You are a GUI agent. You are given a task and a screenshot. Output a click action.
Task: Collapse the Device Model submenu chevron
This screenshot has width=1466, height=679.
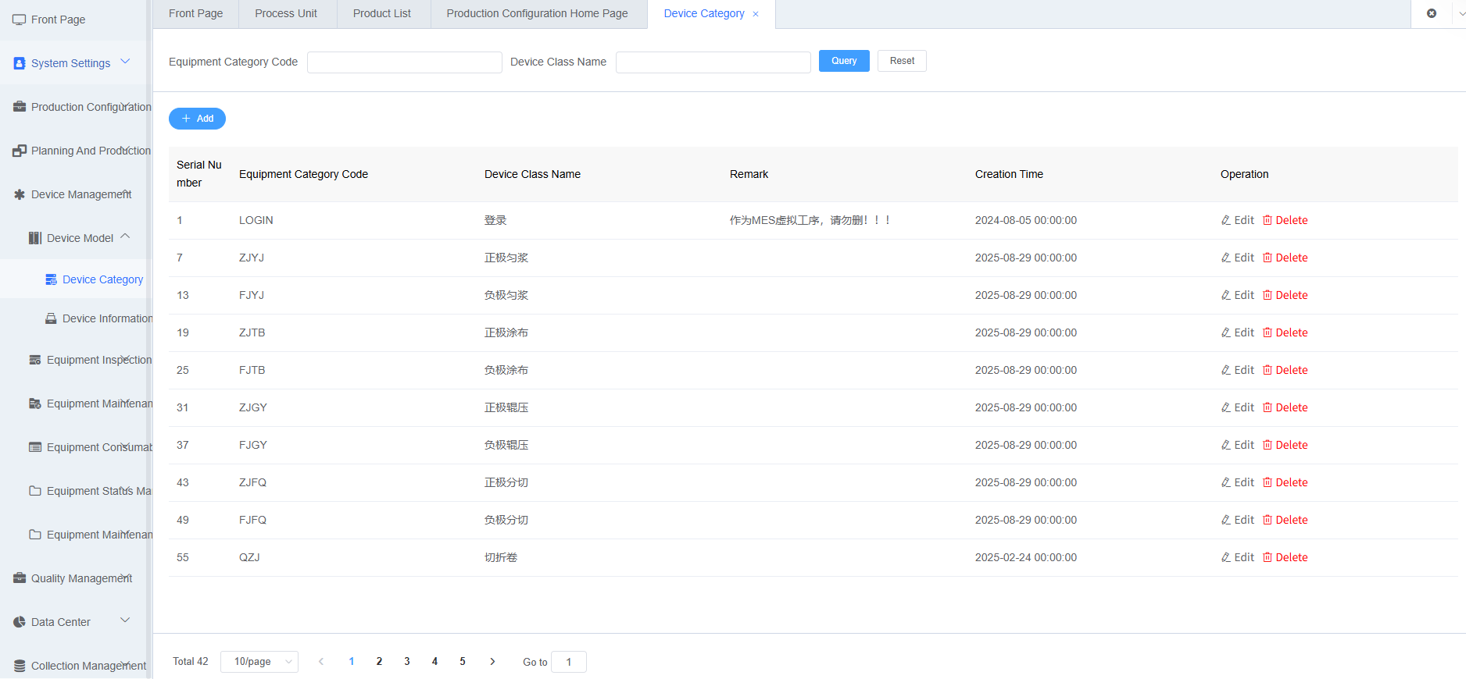(125, 236)
